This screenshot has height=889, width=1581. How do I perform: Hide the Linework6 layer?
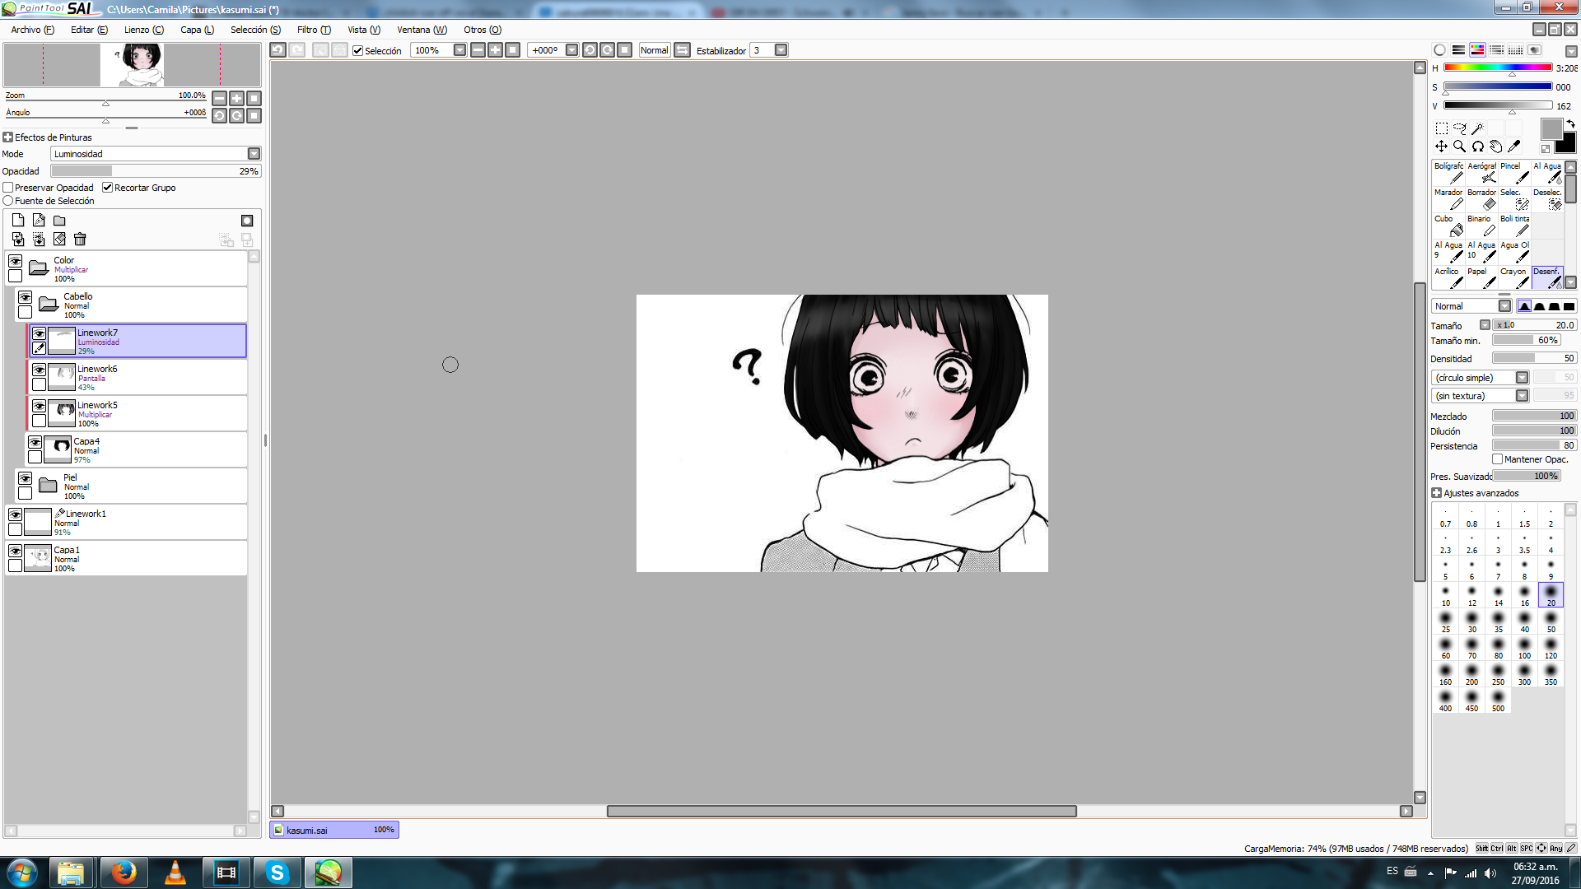[39, 370]
